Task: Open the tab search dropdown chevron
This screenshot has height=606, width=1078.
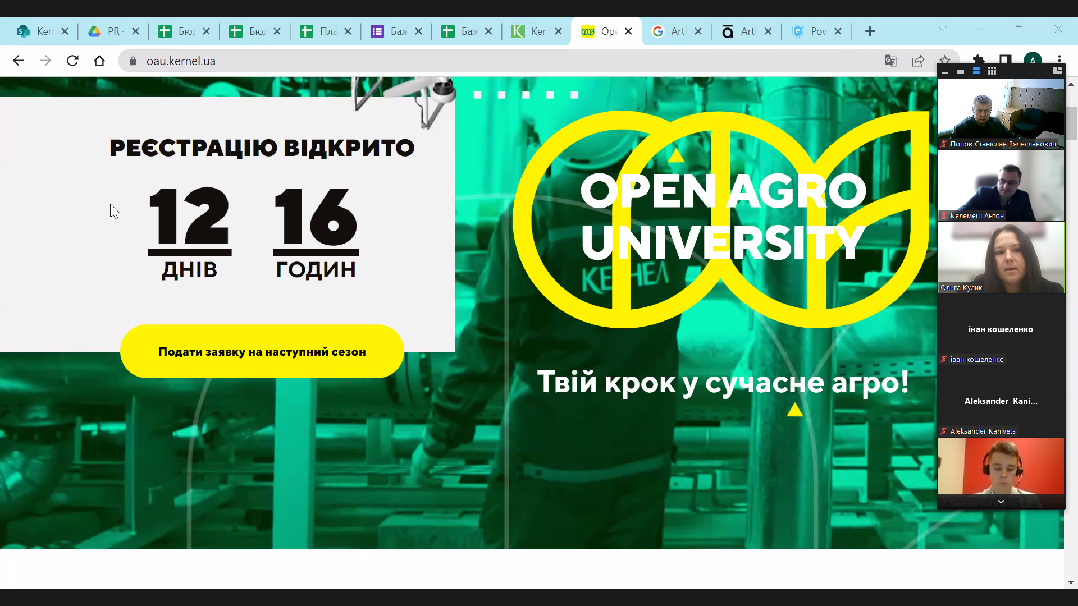Action: [x=943, y=29]
